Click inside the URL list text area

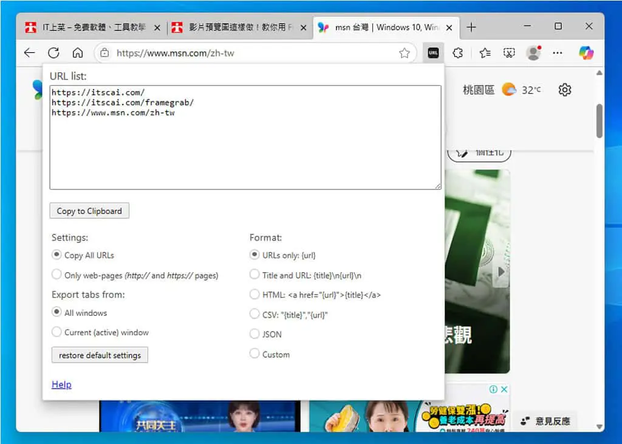(245, 137)
